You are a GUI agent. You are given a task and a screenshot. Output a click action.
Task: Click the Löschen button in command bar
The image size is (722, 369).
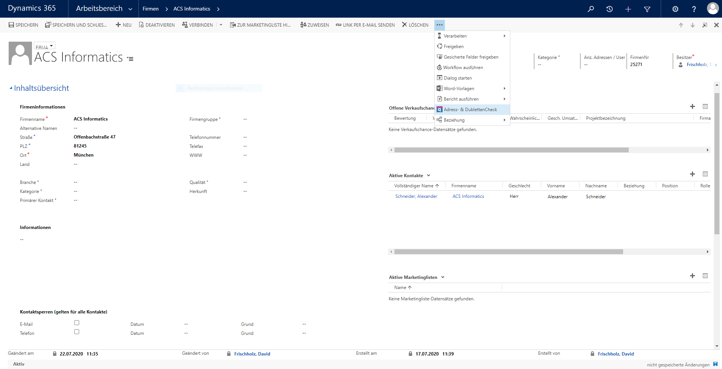pos(415,25)
